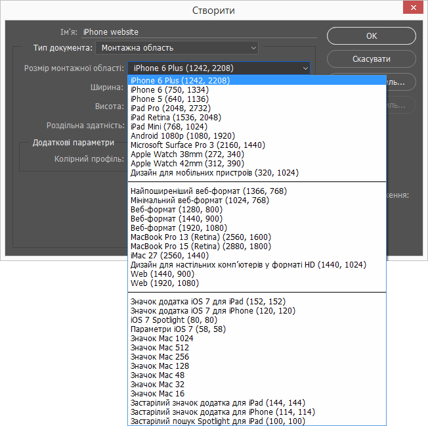Select Значок Mac 48
Viewport: 428px width, 426px height.
click(x=257, y=375)
